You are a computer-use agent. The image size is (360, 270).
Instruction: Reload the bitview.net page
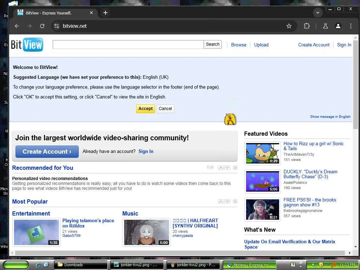(x=42, y=26)
